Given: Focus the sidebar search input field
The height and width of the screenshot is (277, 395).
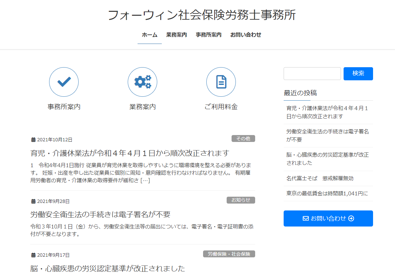Looking at the screenshot, I should pos(312,73).
